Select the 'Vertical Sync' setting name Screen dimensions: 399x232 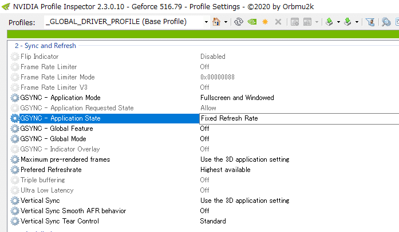[40, 201]
